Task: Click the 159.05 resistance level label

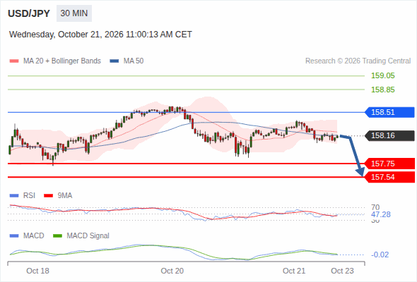Action: [382, 76]
